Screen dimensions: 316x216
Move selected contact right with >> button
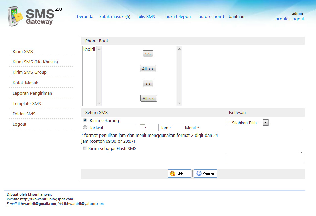click(x=148, y=54)
